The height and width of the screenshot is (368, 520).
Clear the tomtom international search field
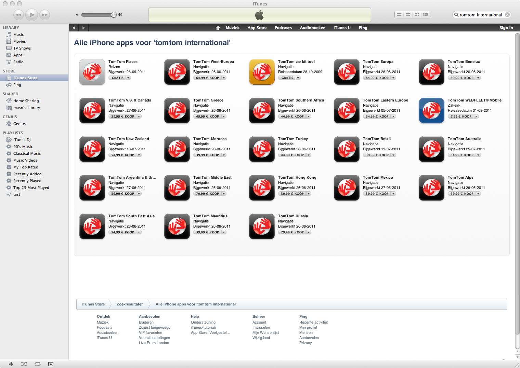click(x=507, y=15)
